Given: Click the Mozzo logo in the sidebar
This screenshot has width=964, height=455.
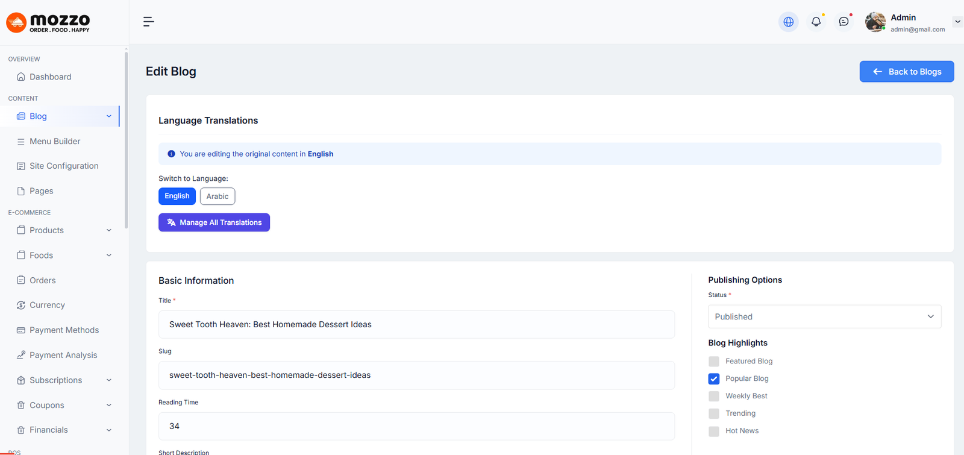Looking at the screenshot, I should pos(48,22).
